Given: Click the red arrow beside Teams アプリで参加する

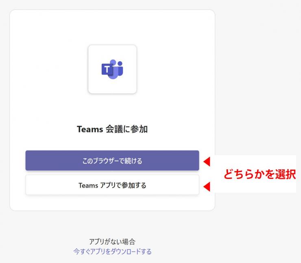Looking at the screenshot, I should pyautogui.click(x=206, y=187).
